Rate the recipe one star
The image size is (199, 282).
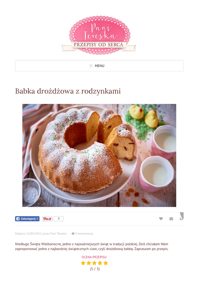click(x=83, y=263)
